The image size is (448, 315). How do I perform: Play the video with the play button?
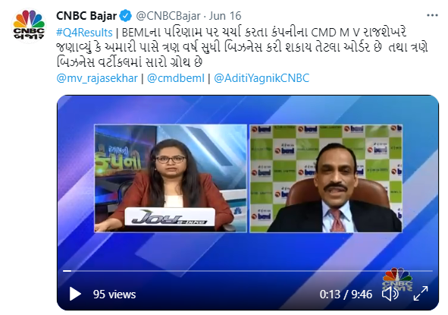click(x=75, y=294)
